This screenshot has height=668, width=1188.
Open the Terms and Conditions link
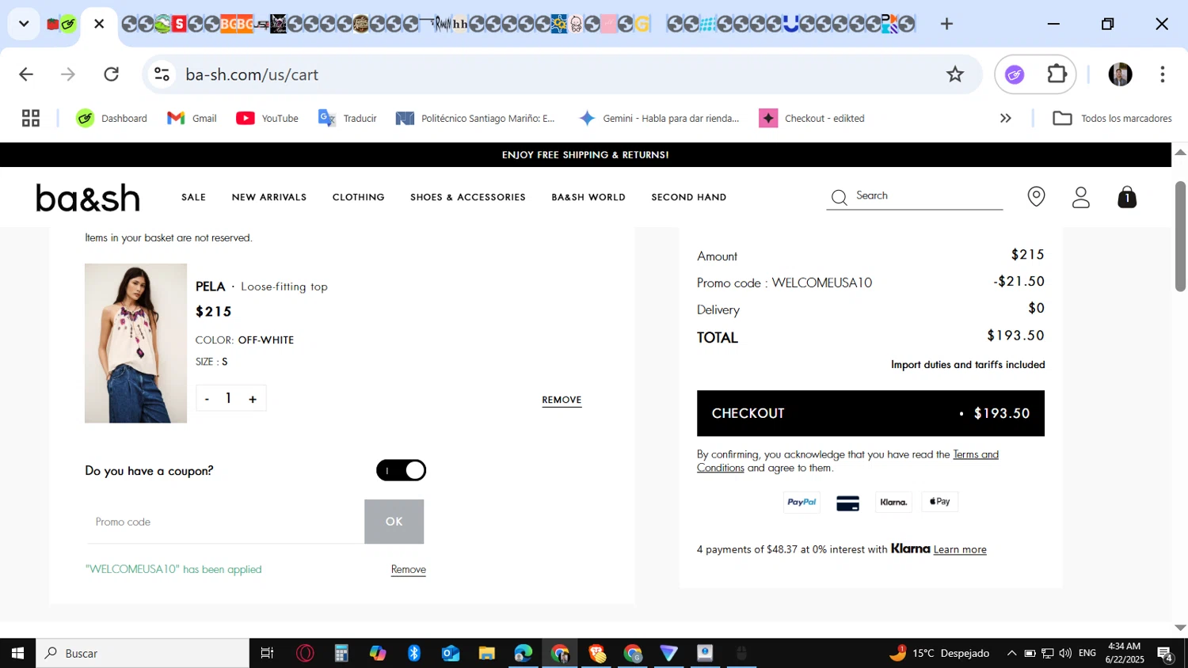pos(976,454)
